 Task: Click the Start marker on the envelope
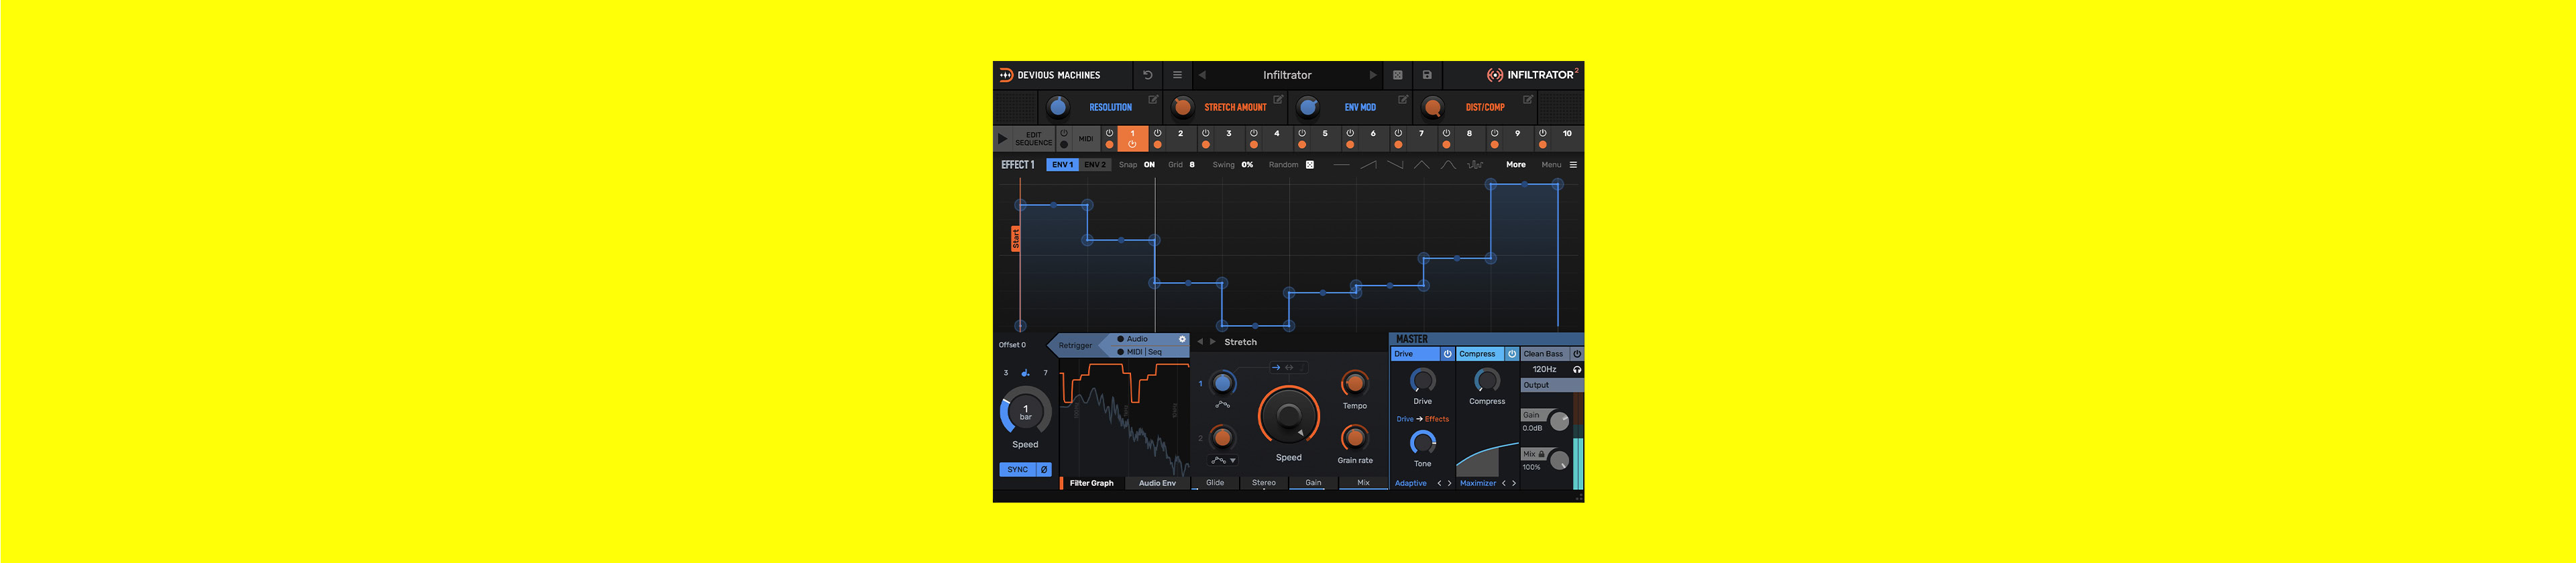click(x=1015, y=239)
